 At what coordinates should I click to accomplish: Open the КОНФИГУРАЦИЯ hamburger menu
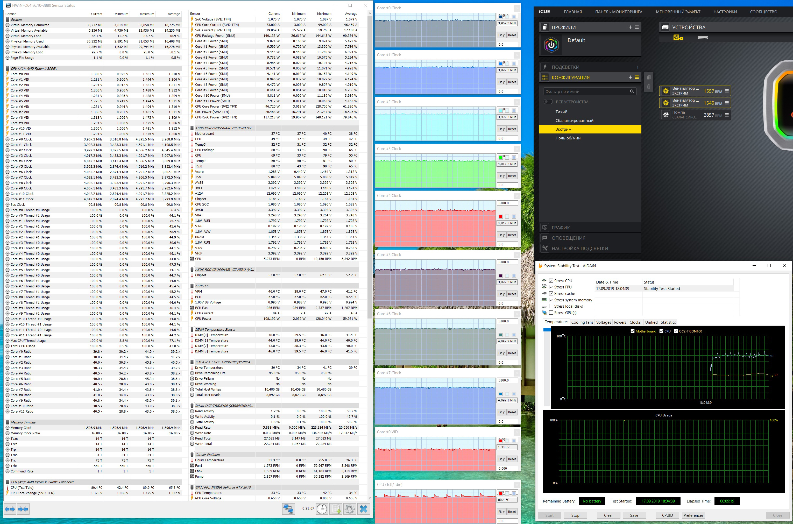(637, 77)
